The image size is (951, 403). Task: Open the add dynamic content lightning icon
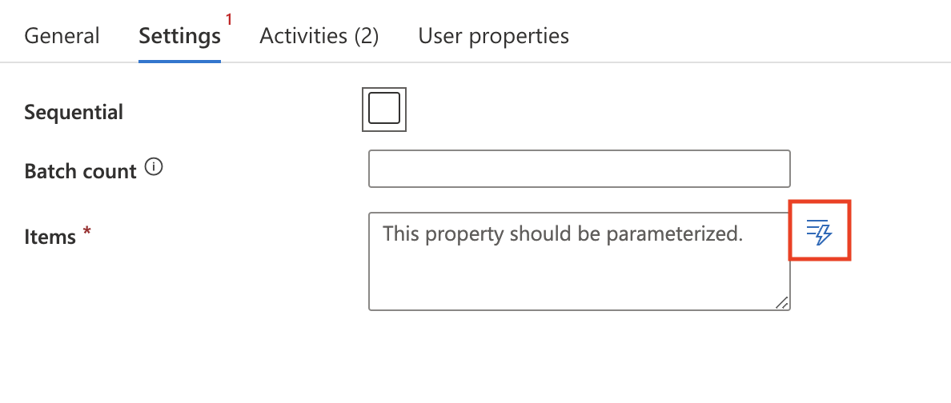coord(820,232)
